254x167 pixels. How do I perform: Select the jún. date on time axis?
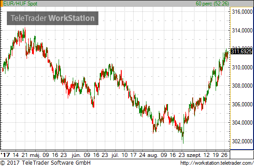[x=76, y=155]
